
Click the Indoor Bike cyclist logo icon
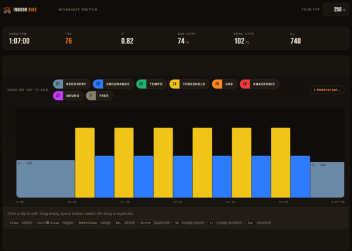coord(7,10)
